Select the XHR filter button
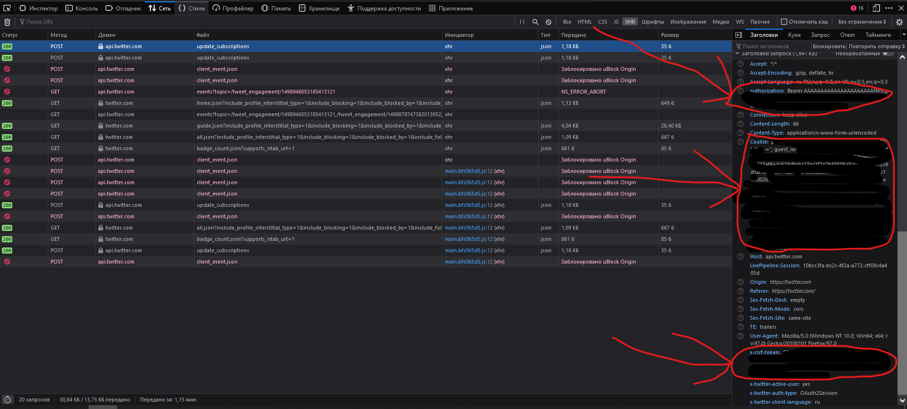Image resolution: width=907 pixels, height=409 pixels. coord(630,22)
